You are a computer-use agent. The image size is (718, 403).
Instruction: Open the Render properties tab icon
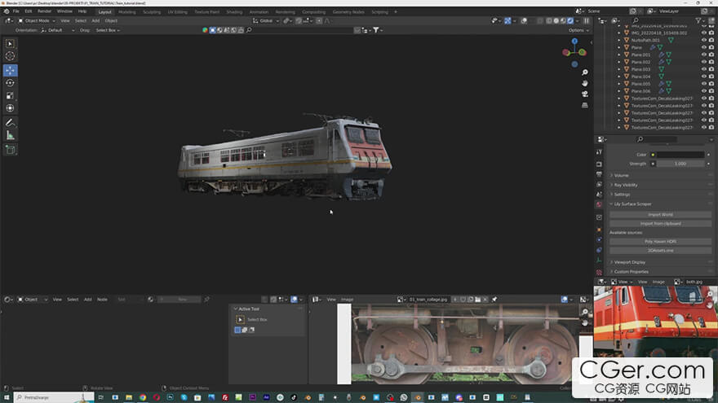(x=599, y=164)
